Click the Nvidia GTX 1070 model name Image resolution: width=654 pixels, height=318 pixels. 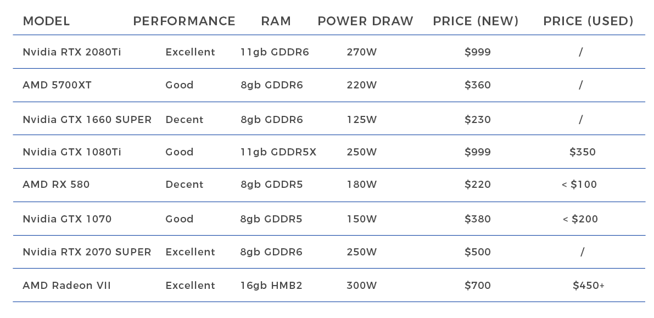coord(67,219)
